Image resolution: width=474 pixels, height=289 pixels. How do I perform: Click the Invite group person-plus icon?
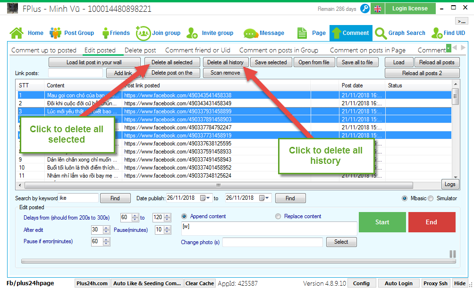(x=192, y=33)
